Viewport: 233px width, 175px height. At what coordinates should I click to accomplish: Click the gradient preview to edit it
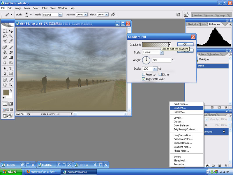coord(155,45)
